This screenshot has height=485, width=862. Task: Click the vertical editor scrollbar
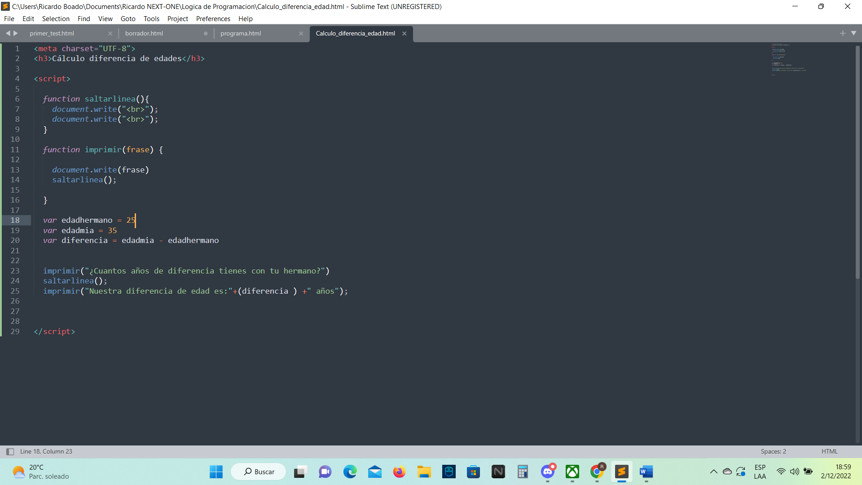tap(858, 162)
